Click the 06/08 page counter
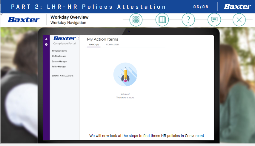 [201, 7]
